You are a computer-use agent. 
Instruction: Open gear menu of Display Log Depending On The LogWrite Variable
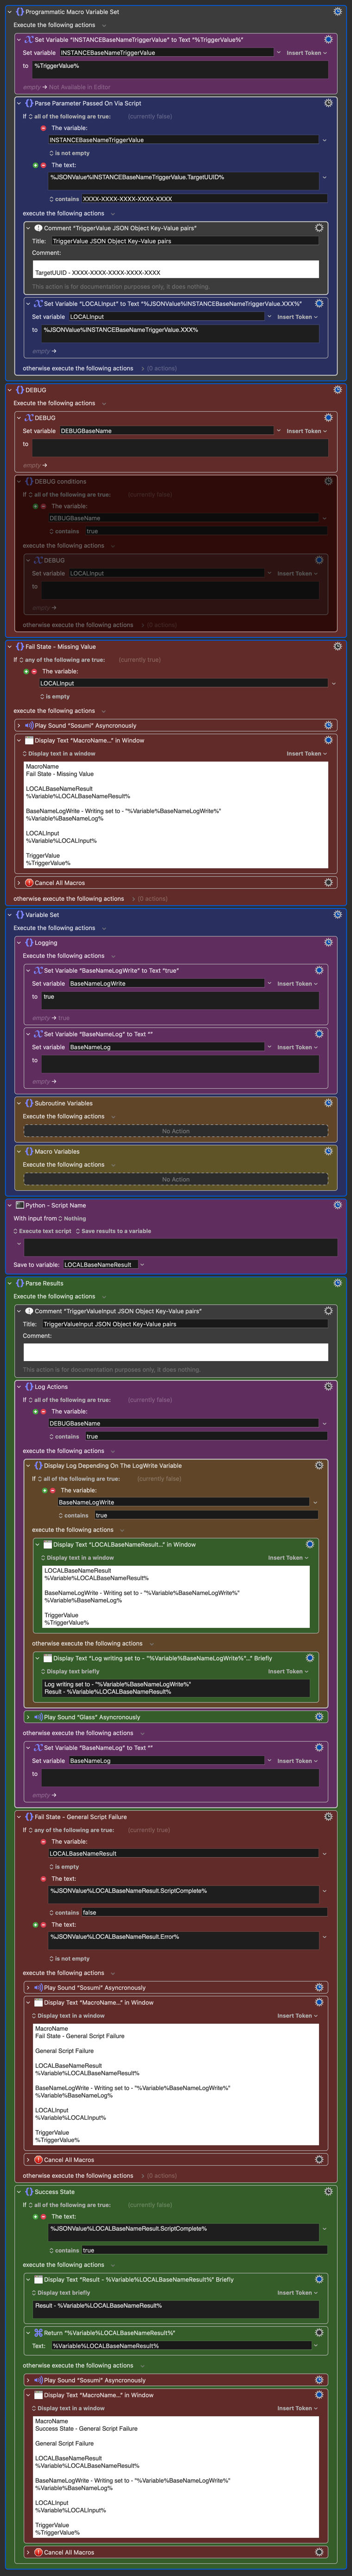click(319, 1465)
